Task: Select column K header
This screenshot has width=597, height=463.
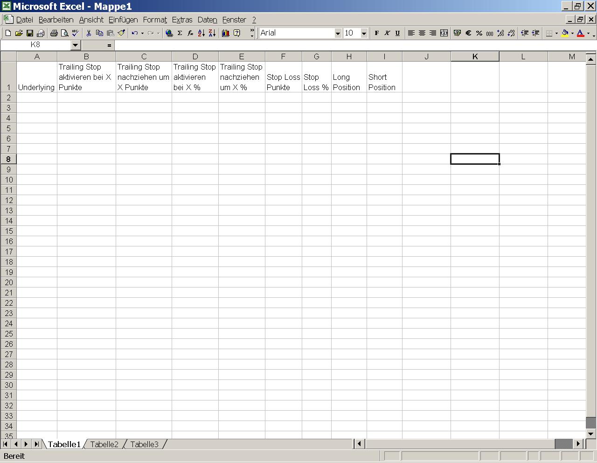Action: (475, 56)
